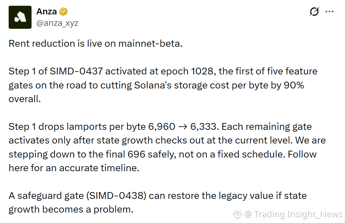Click the gold verified badge beside Anza
This screenshot has width=345, height=223.
(x=63, y=12)
